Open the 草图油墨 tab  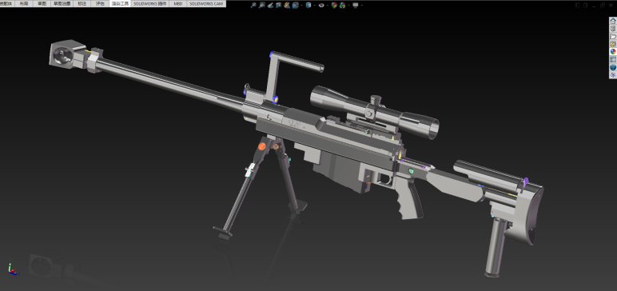(62, 3)
